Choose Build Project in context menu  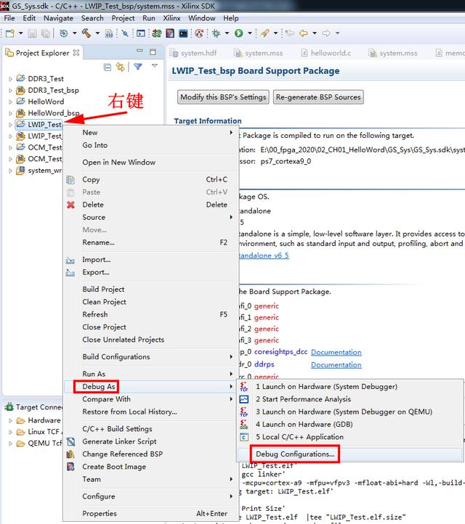coord(151,290)
